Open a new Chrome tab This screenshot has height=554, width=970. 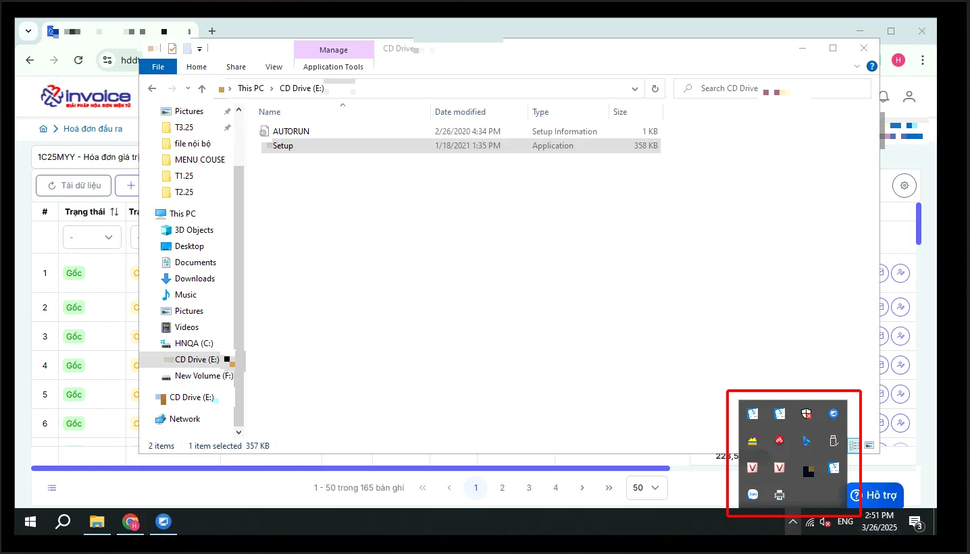pos(212,31)
